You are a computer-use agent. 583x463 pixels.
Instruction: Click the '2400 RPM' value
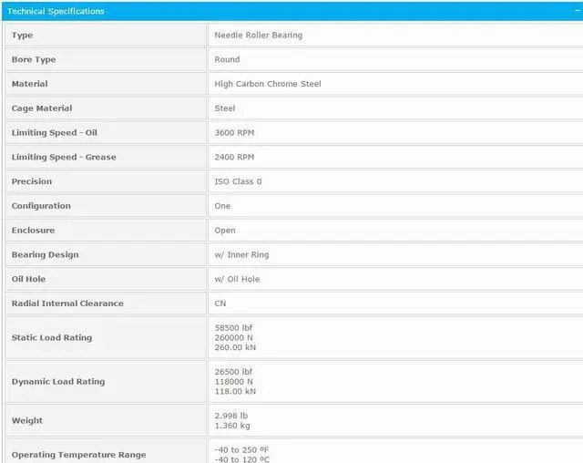[x=234, y=157]
